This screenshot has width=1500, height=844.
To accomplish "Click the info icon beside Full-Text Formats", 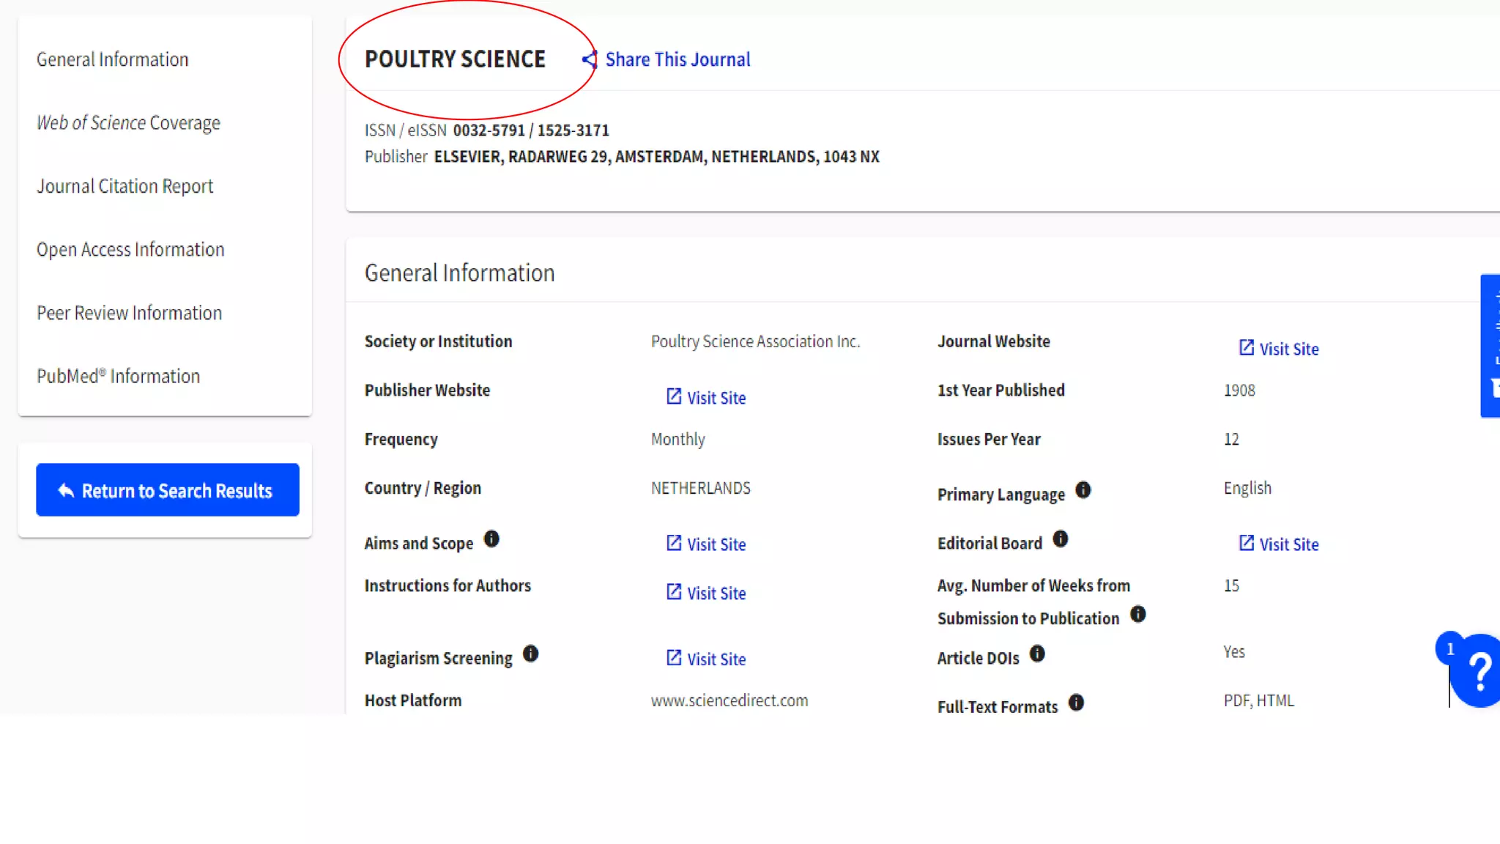I will click(1076, 703).
